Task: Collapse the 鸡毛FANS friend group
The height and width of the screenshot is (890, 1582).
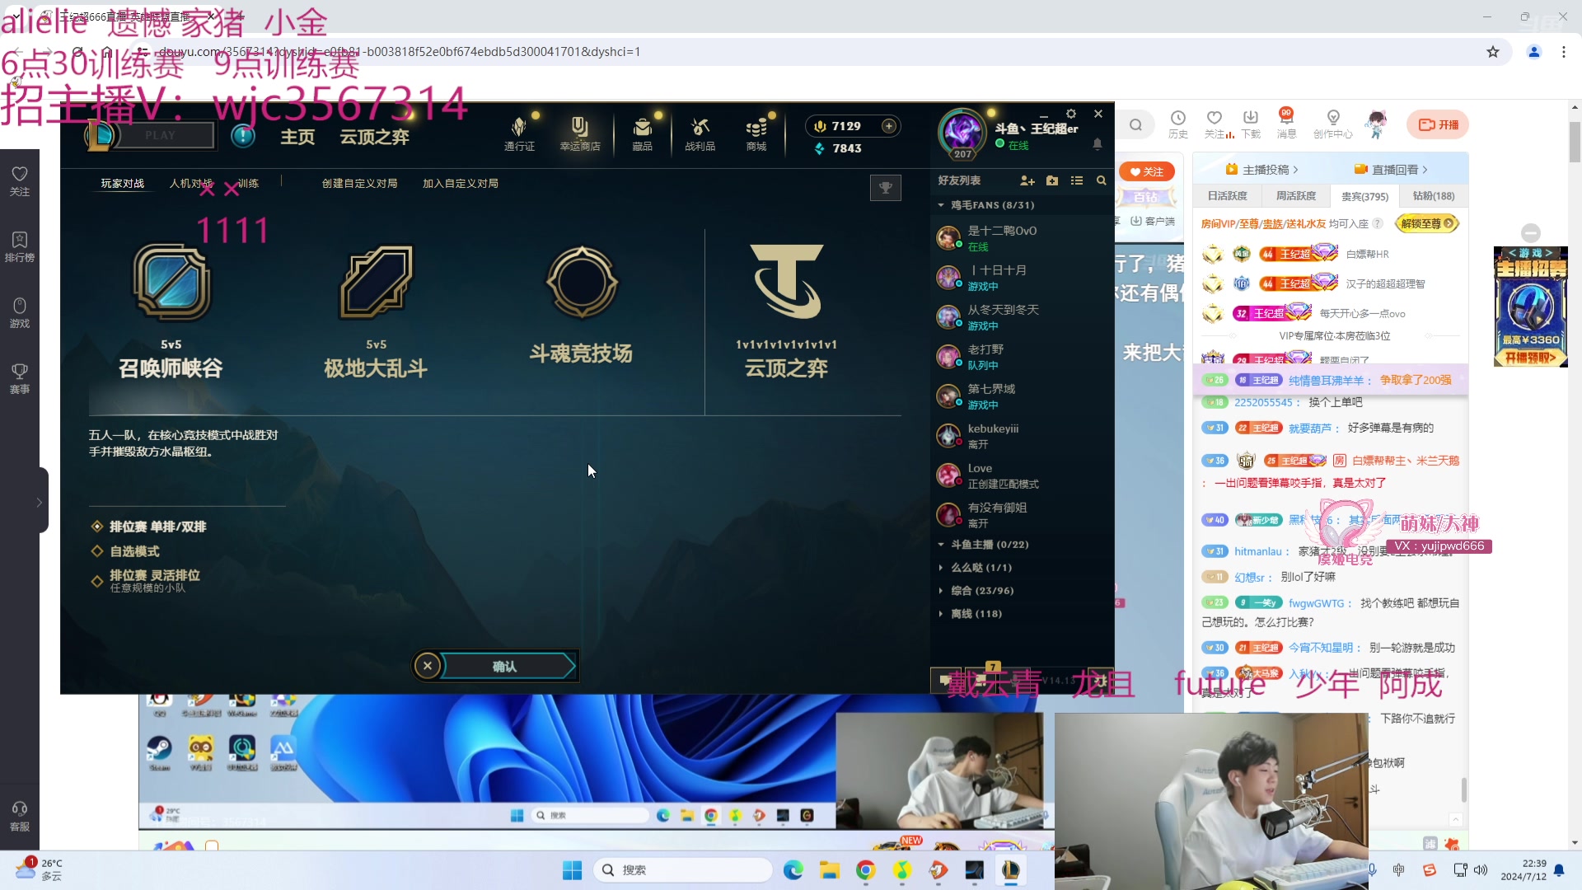Action: click(941, 205)
